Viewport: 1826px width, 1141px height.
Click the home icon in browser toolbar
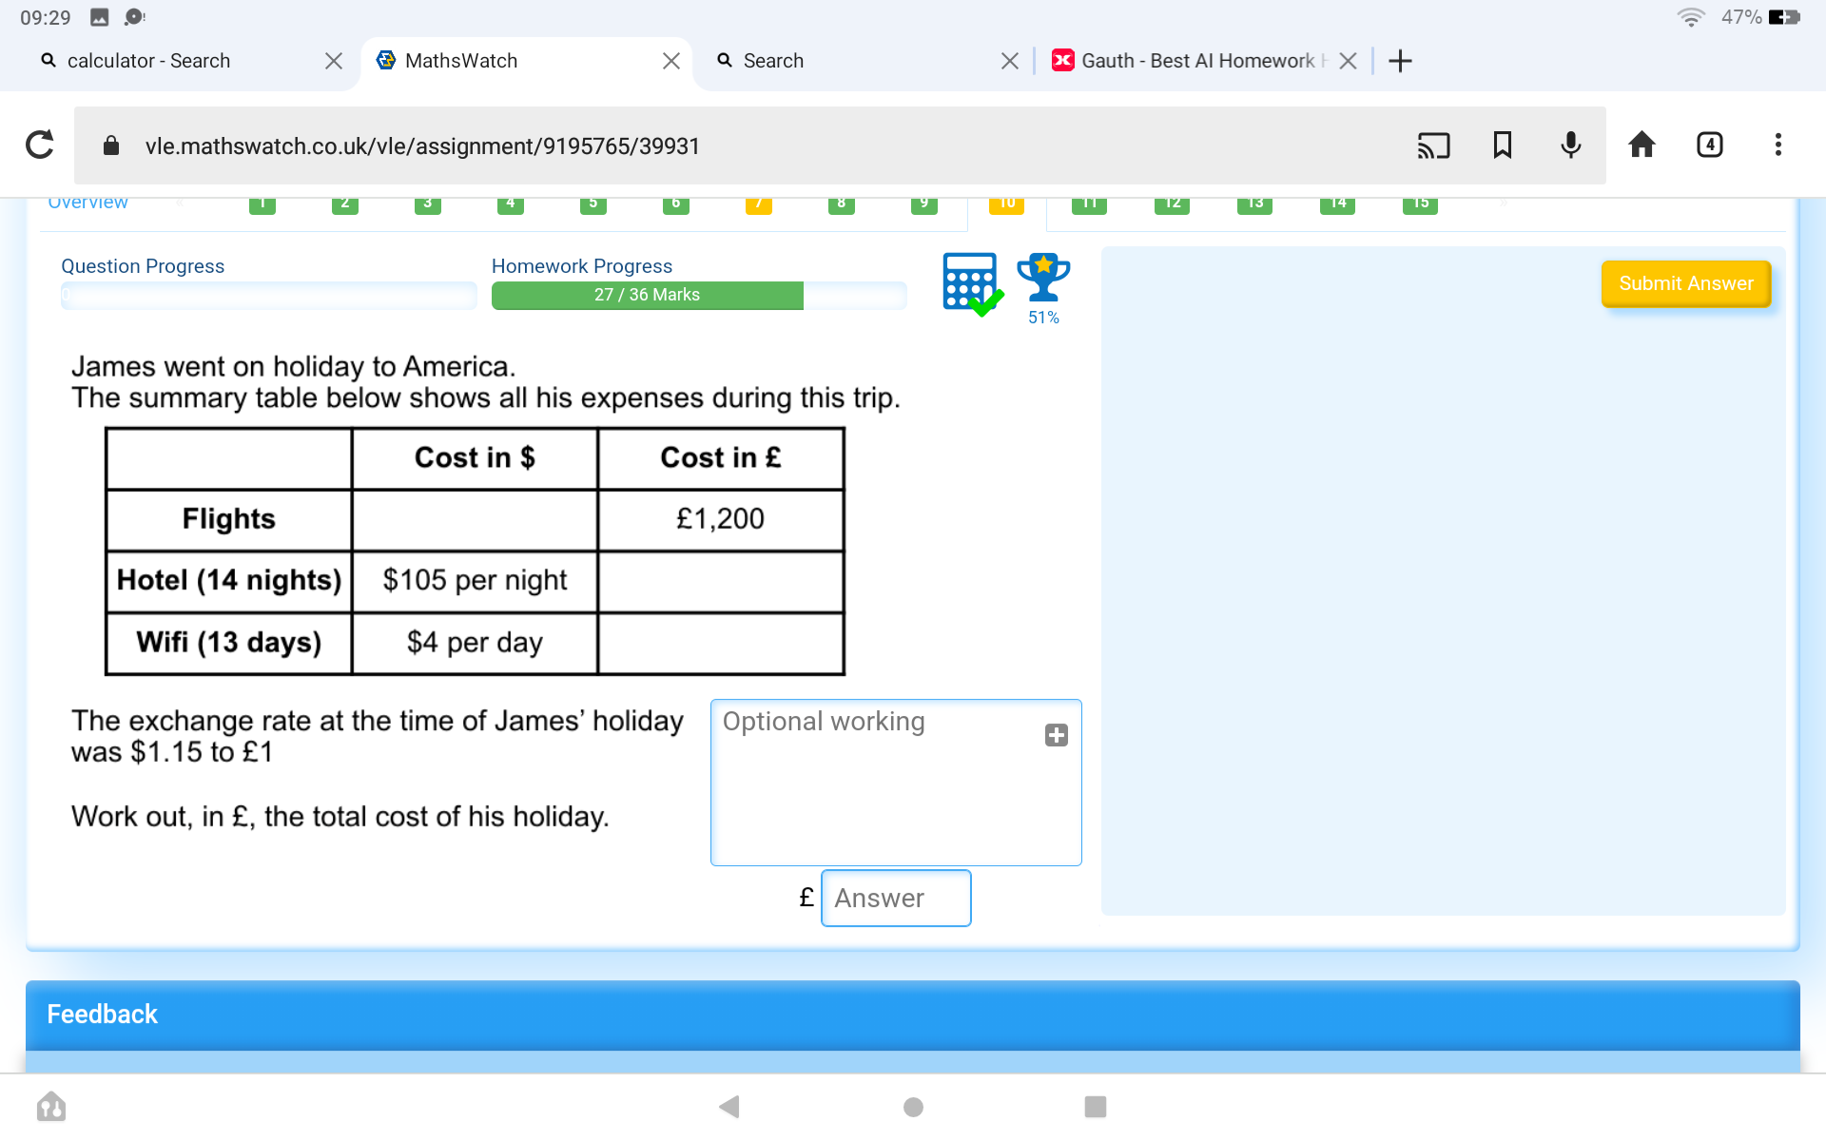1640,144
